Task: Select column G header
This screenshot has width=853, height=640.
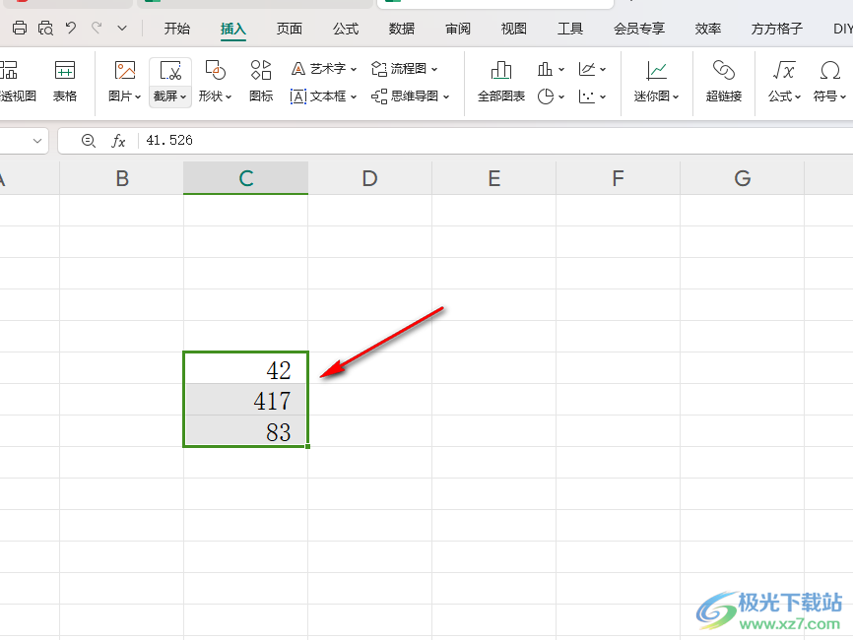Action: [742, 178]
